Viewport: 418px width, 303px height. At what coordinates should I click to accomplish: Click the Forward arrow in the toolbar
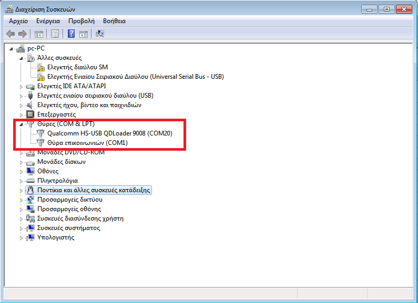[23, 34]
